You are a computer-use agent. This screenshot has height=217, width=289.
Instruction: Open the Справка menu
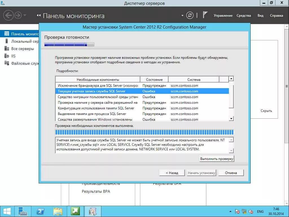pos(277,16)
